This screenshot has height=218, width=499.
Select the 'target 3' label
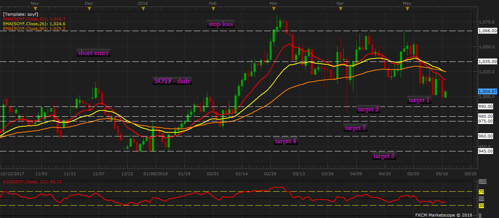pyautogui.click(x=355, y=128)
